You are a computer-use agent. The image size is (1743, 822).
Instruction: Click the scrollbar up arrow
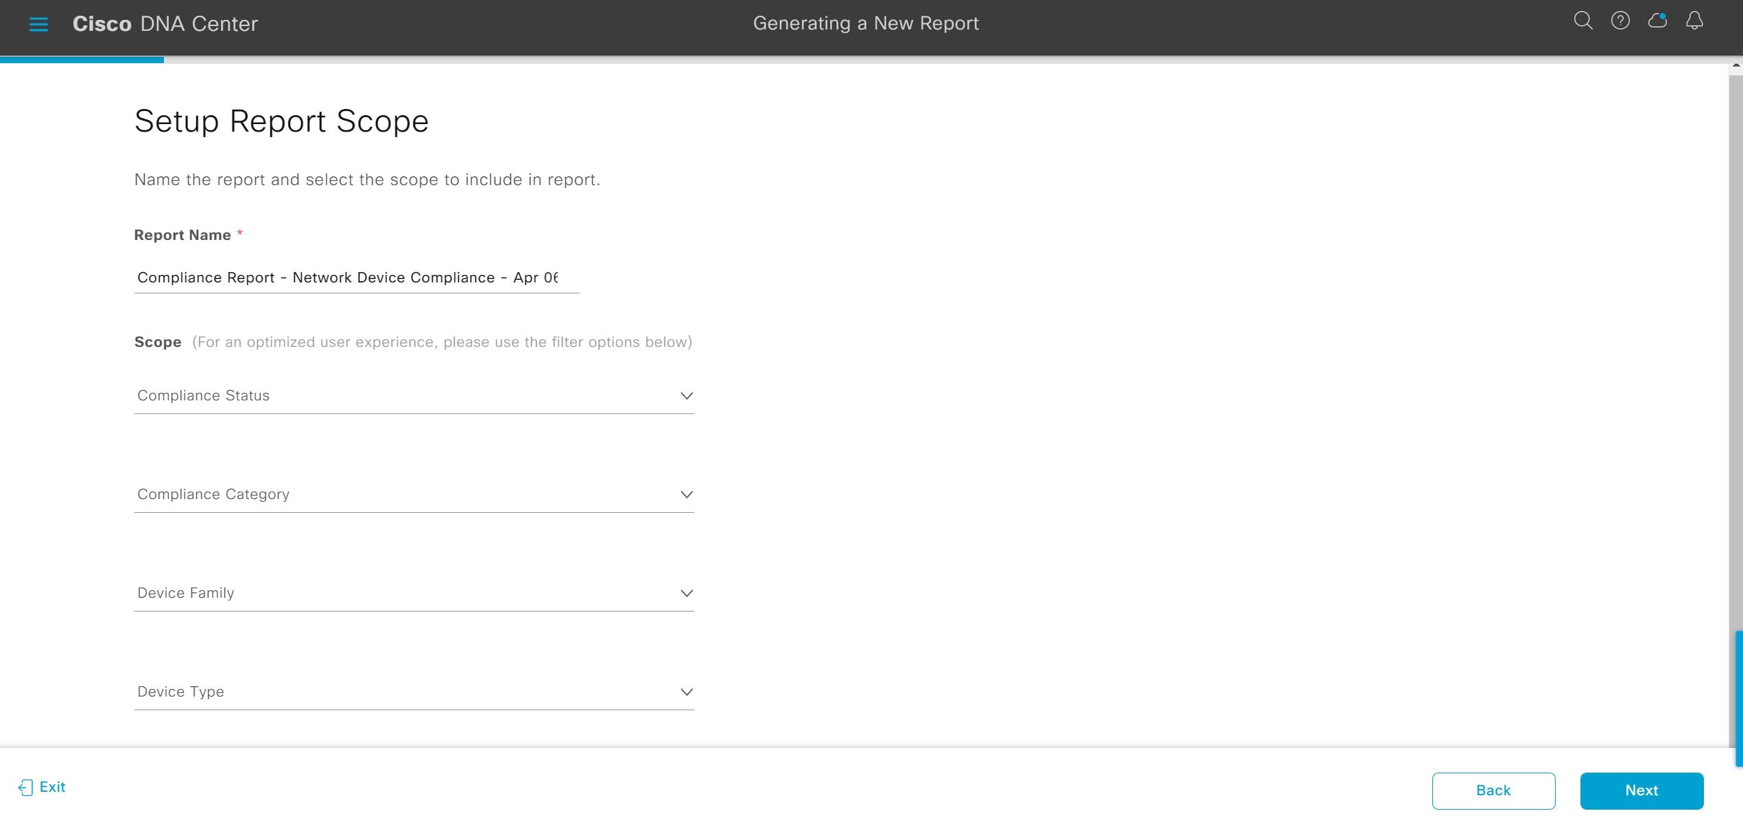click(x=1735, y=66)
